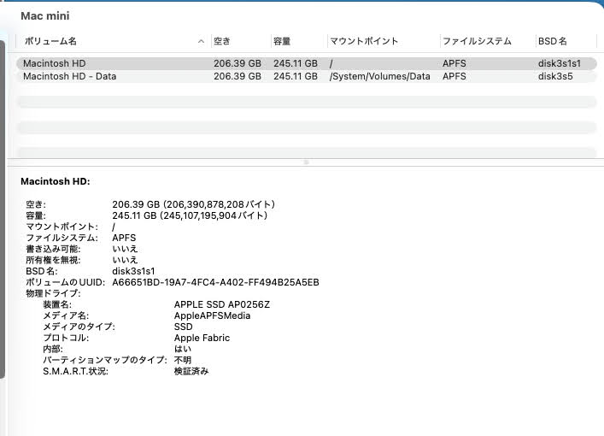The height and width of the screenshot is (436, 604).
Task: Click /System/Volumes/Data mount point cell
Action: (380, 76)
